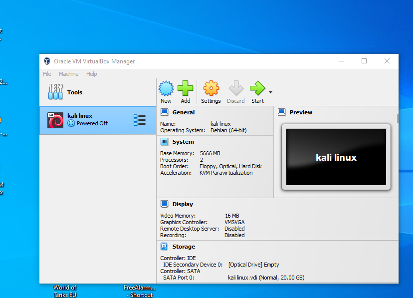The width and height of the screenshot is (413, 298).
Task: Click the VirtualBox cube icon in title bar
Action: (x=47, y=61)
